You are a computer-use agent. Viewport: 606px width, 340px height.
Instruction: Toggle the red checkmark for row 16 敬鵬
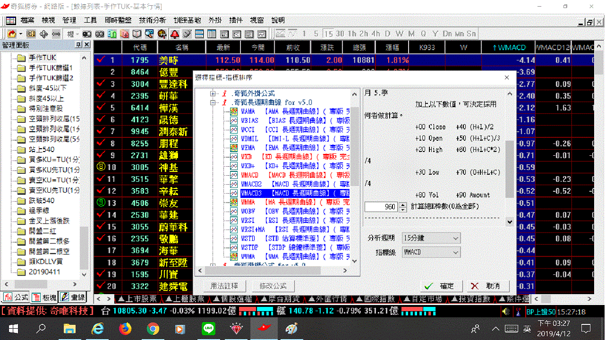100,238
